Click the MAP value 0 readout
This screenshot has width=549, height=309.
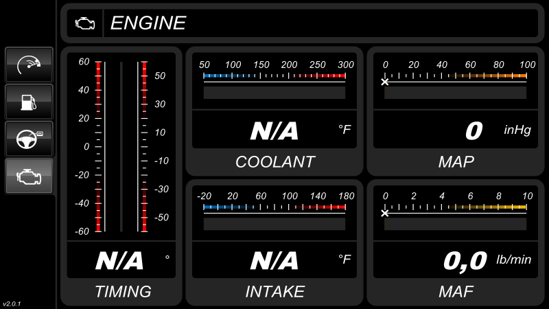tap(474, 131)
